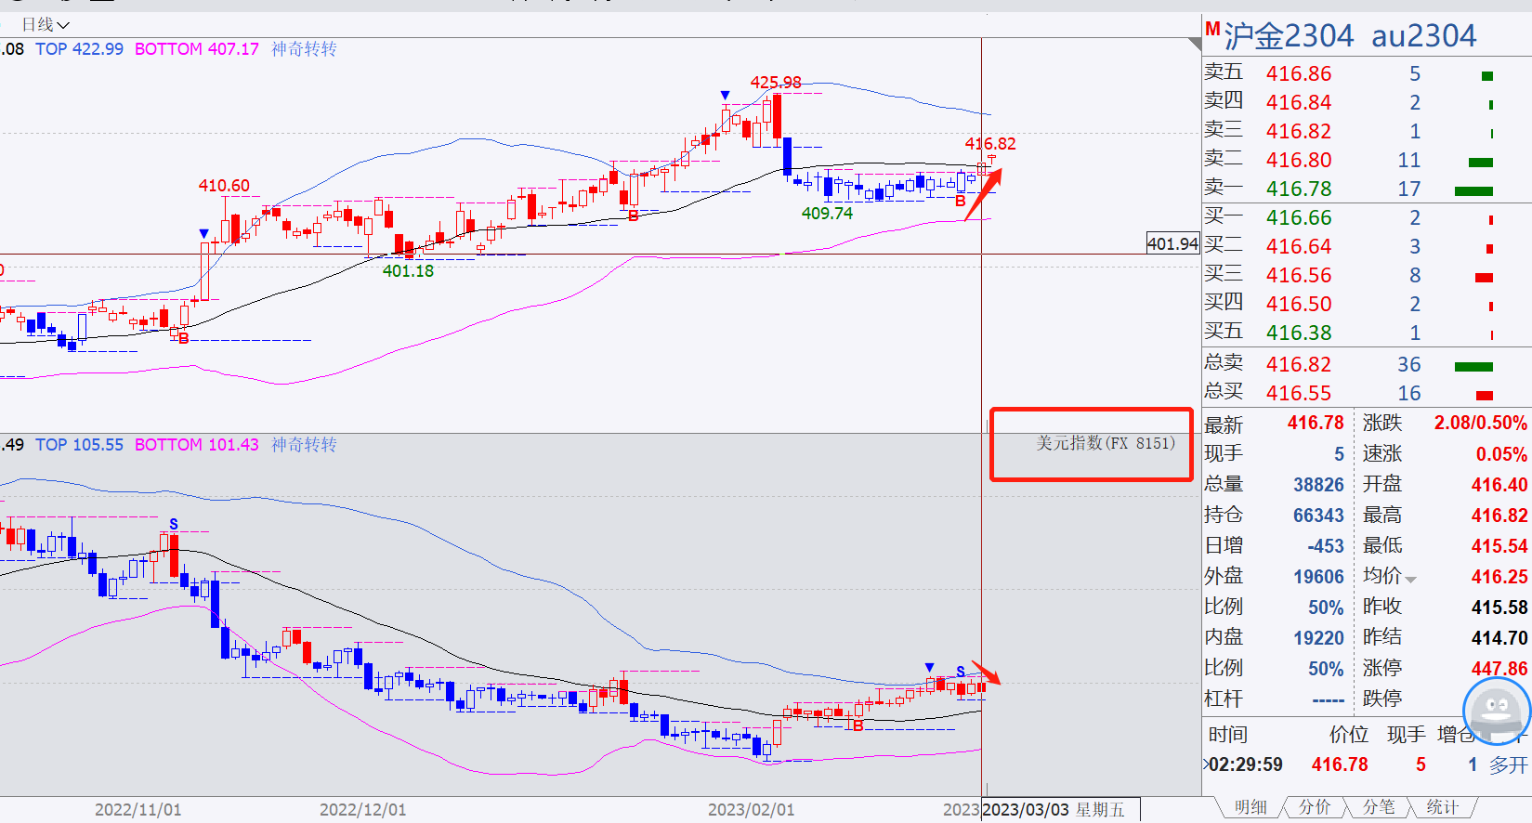Switch to the 明细 tab
The height and width of the screenshot is (823, 1532).
pyautogui.click(x=1250, y=807)
